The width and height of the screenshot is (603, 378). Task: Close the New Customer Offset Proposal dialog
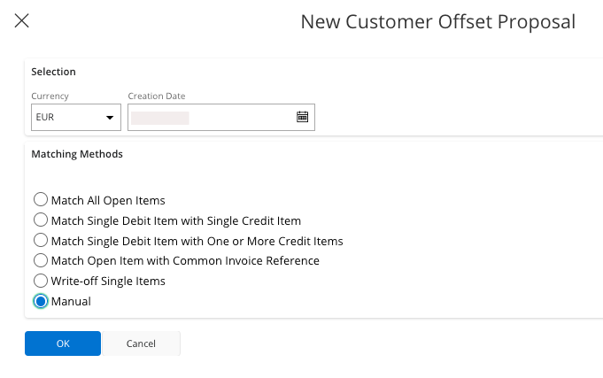(x=22, y=20)
